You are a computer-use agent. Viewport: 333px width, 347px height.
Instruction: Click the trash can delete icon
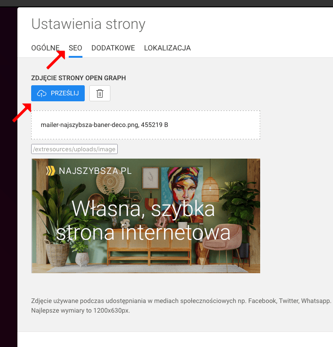point(100,94)
